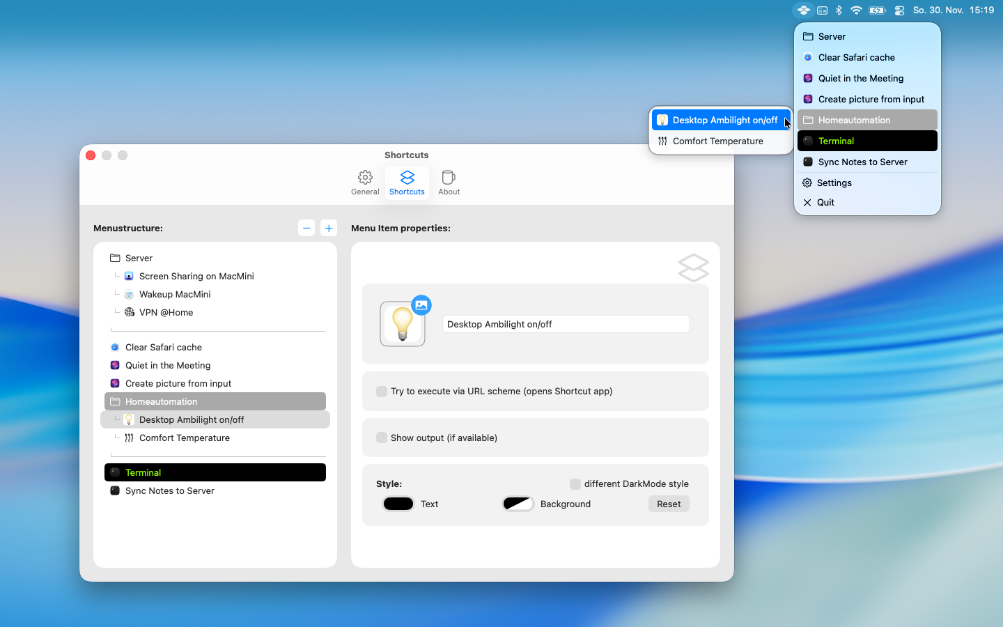This screenshot has width=1003, height=627.
Task: Switch to the General tab
Action: click(x=365, y=183)
